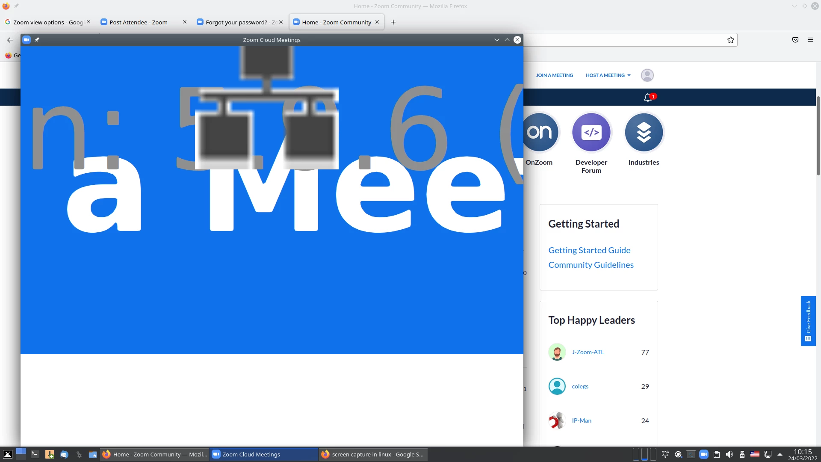
Task: Click the Give Feedback side button
Action: coord(808,321)
